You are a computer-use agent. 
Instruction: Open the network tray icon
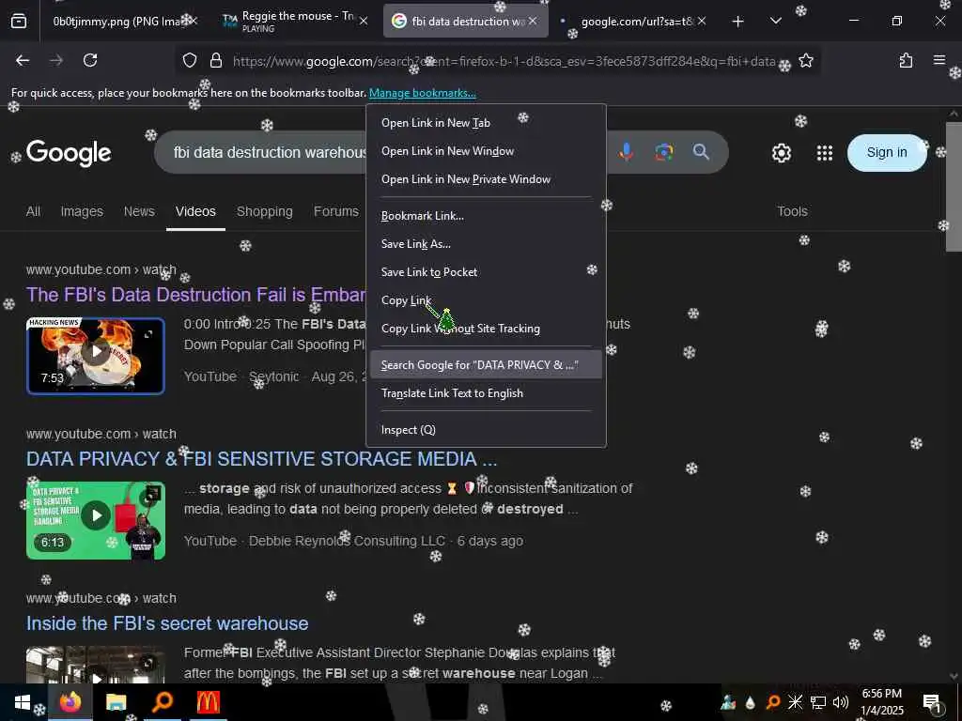[x=818, y=702]
